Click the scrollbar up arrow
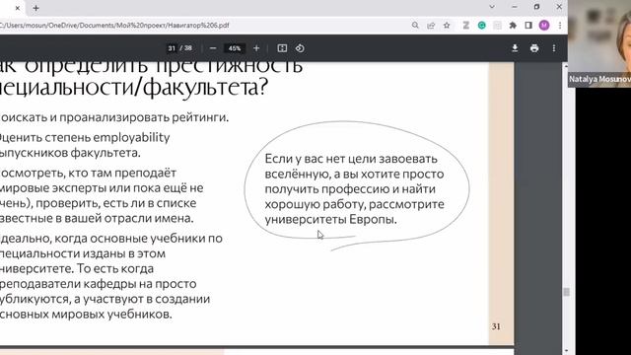Viewport: 631px width, 355px height. [x=567, y=66]
